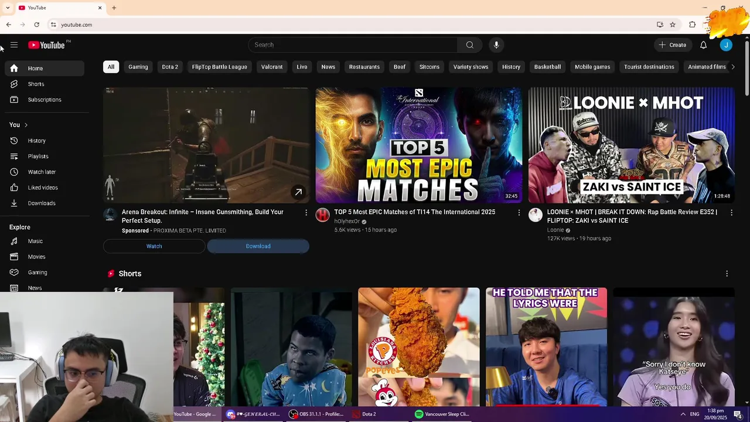750x422 pixels.
Task: Open History in the sidebar
Action: [x=45, y=141]
